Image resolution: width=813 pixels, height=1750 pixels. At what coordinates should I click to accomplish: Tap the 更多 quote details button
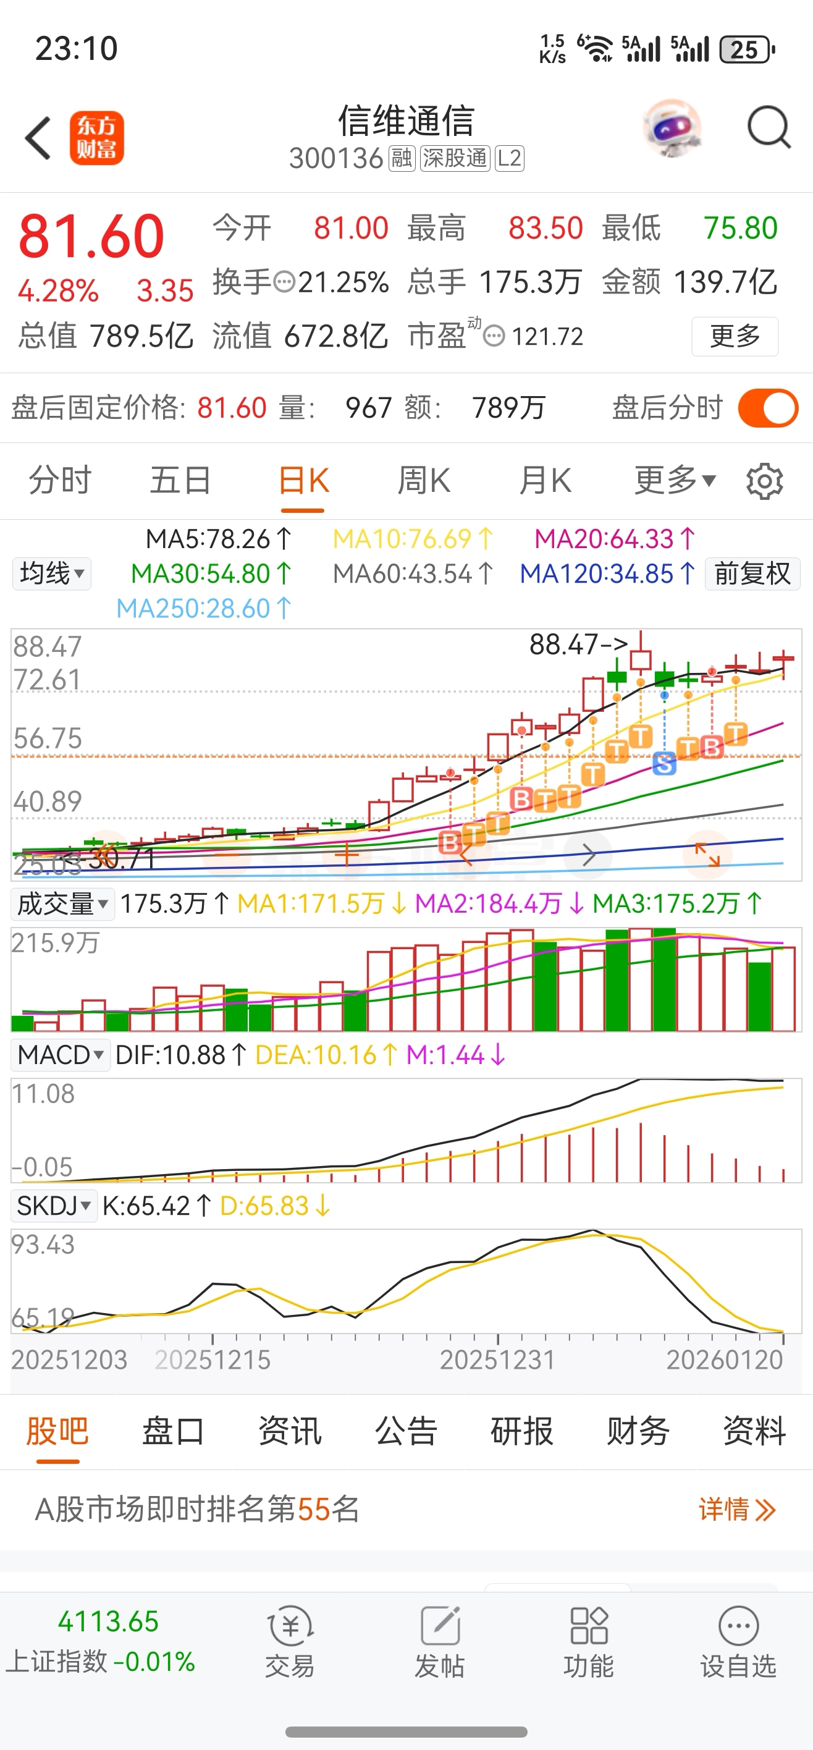pyautogui.click(x=735, y=336)
